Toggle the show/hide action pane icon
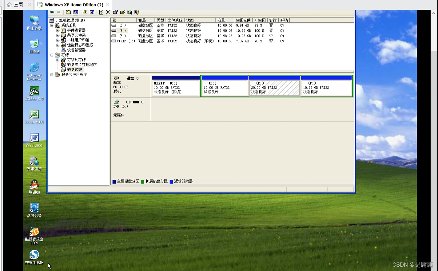 click(x=92, y=12)
